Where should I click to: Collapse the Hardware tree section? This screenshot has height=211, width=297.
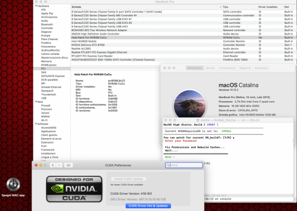36,6
